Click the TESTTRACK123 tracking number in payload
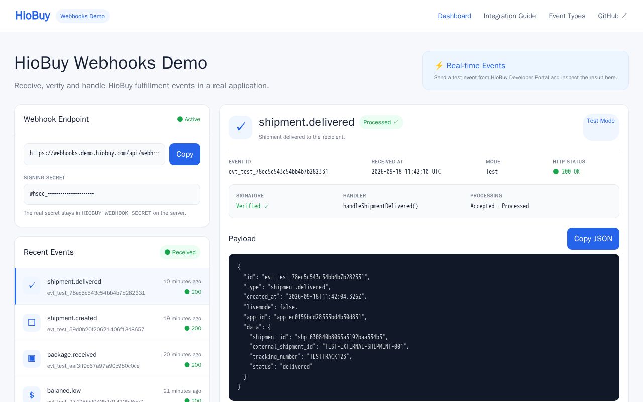 coord(329,357)
